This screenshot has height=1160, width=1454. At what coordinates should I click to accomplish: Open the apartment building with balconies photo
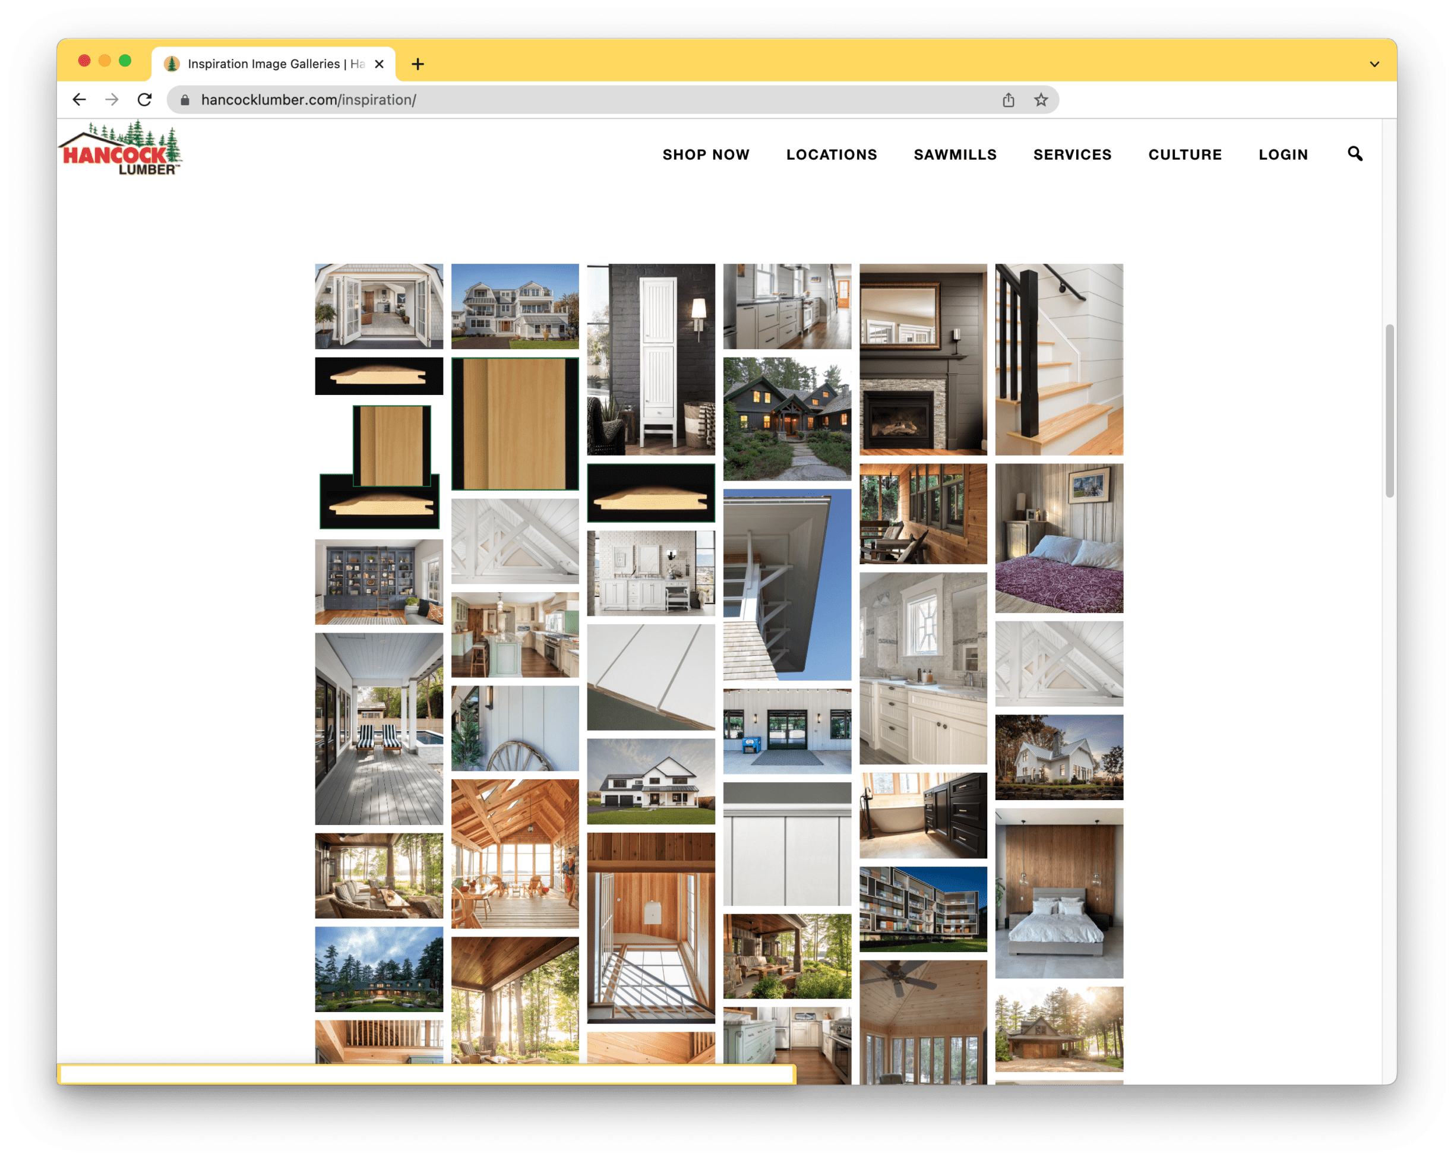pyautogui.click(x=922, y=908)
